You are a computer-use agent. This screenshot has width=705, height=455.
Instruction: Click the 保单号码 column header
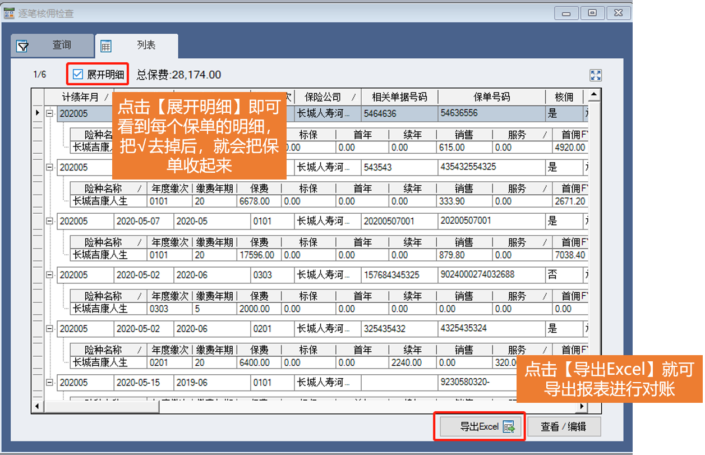491,97
